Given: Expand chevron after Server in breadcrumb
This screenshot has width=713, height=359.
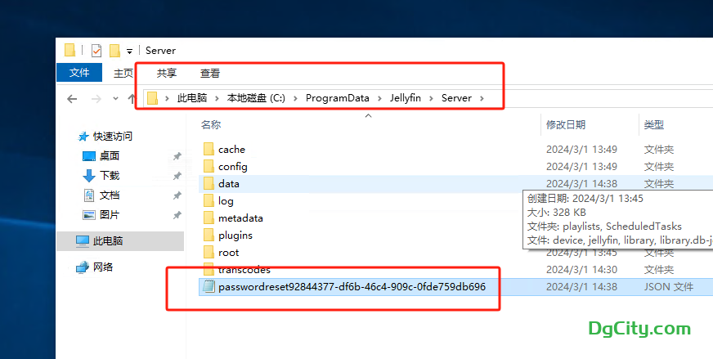Looking at the screenshot, I should click(482, 98).
